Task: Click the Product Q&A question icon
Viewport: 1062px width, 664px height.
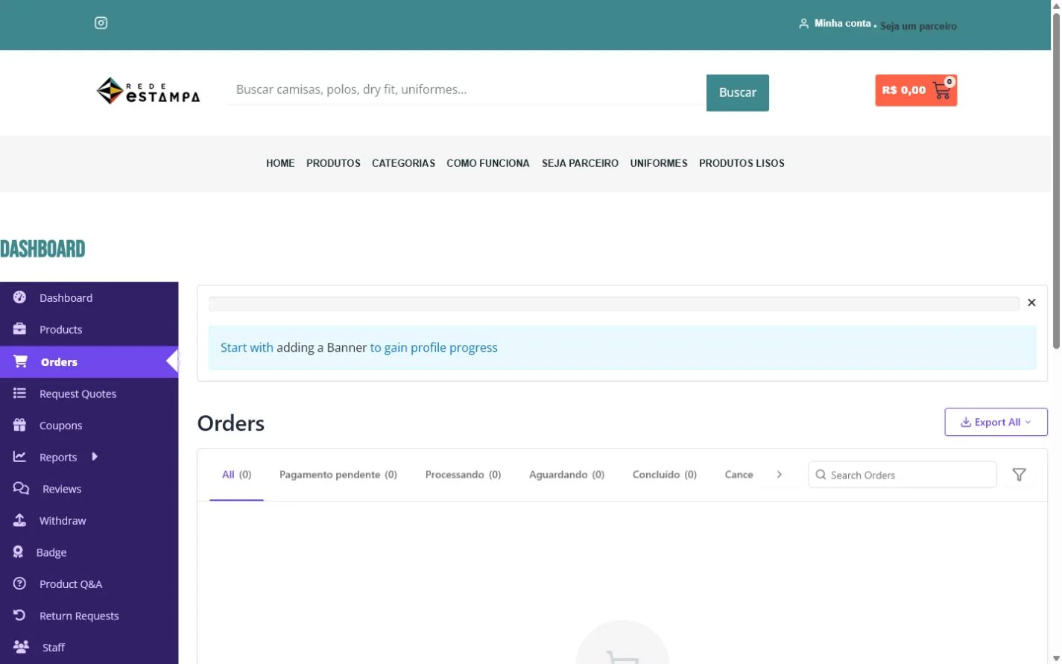Action: [x=20, y=584]
